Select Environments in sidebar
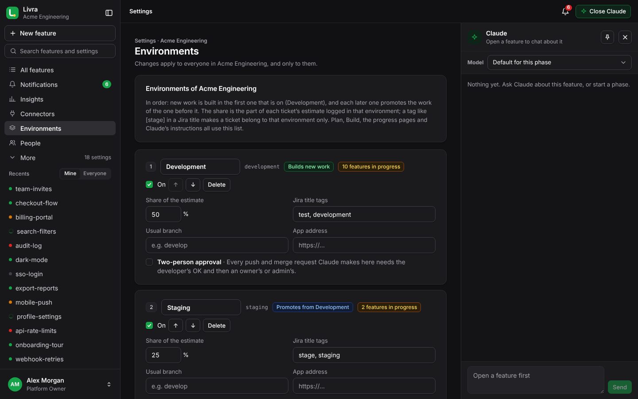This screenshot has height=399, width=638. pos(60,129)
